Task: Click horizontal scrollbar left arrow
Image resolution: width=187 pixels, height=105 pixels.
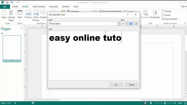Action: 25,100
